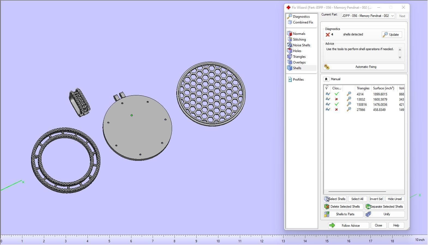Click the hexagonal mesh disc in the viewport
This screenshot has width=428, height=245.
(x=211, y=94)
